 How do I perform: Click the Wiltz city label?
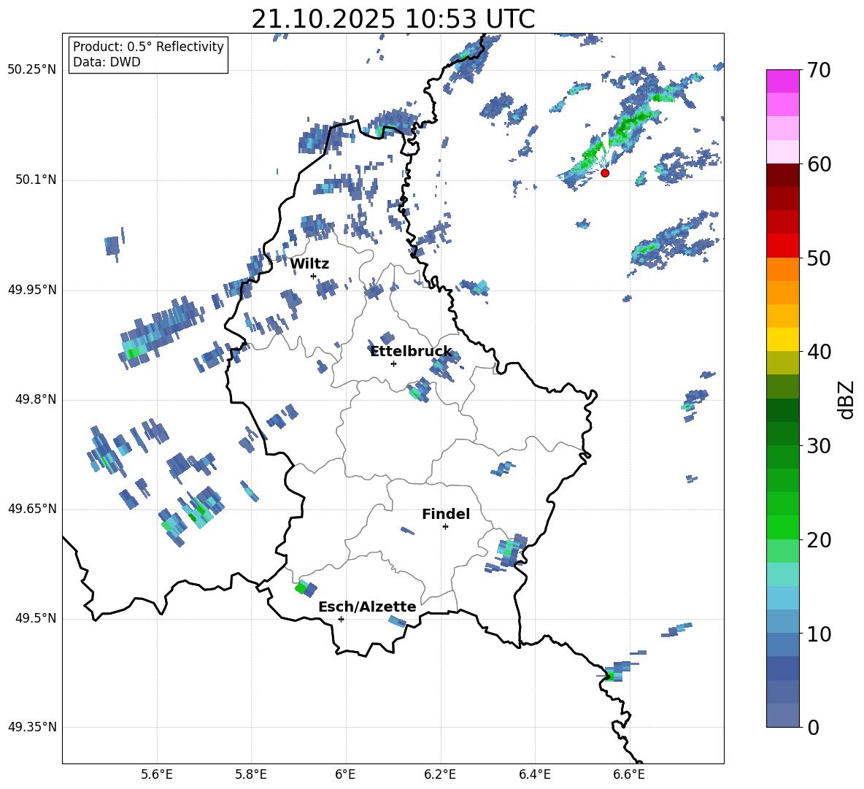pyautogui.click(x=309, y=264)
